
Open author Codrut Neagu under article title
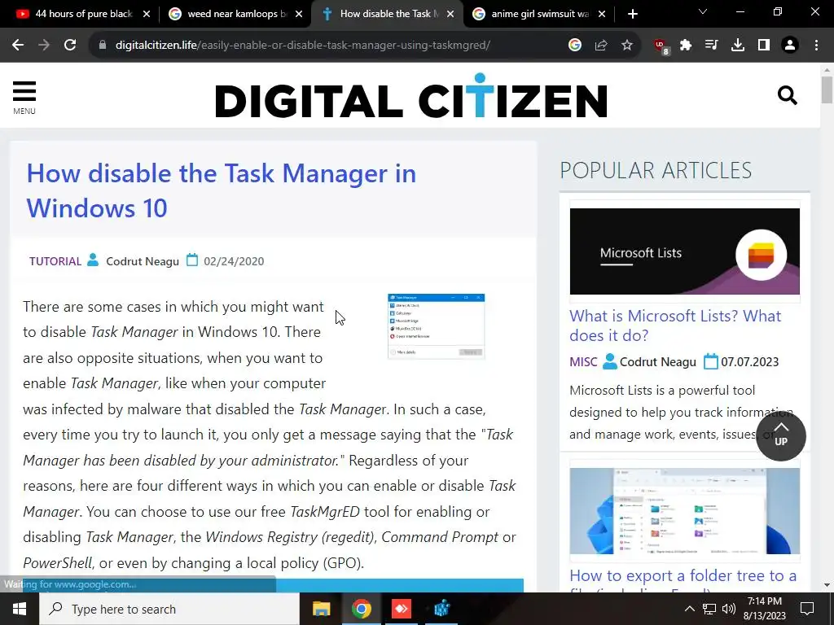point(143,261)
